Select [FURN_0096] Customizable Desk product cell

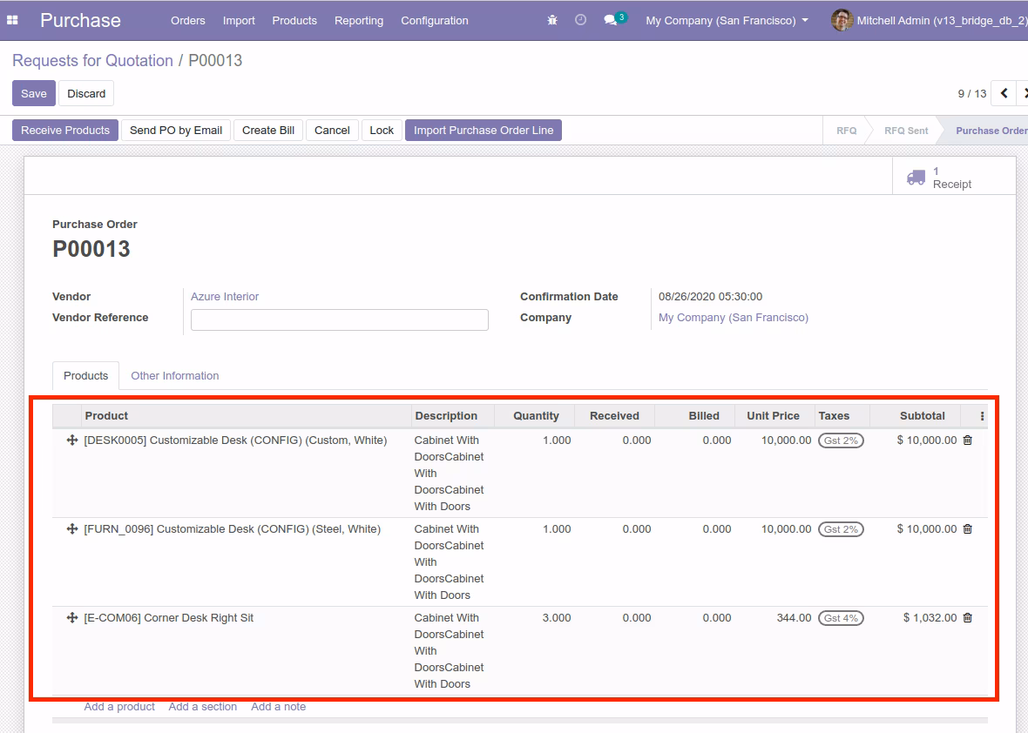click(232, 529)
